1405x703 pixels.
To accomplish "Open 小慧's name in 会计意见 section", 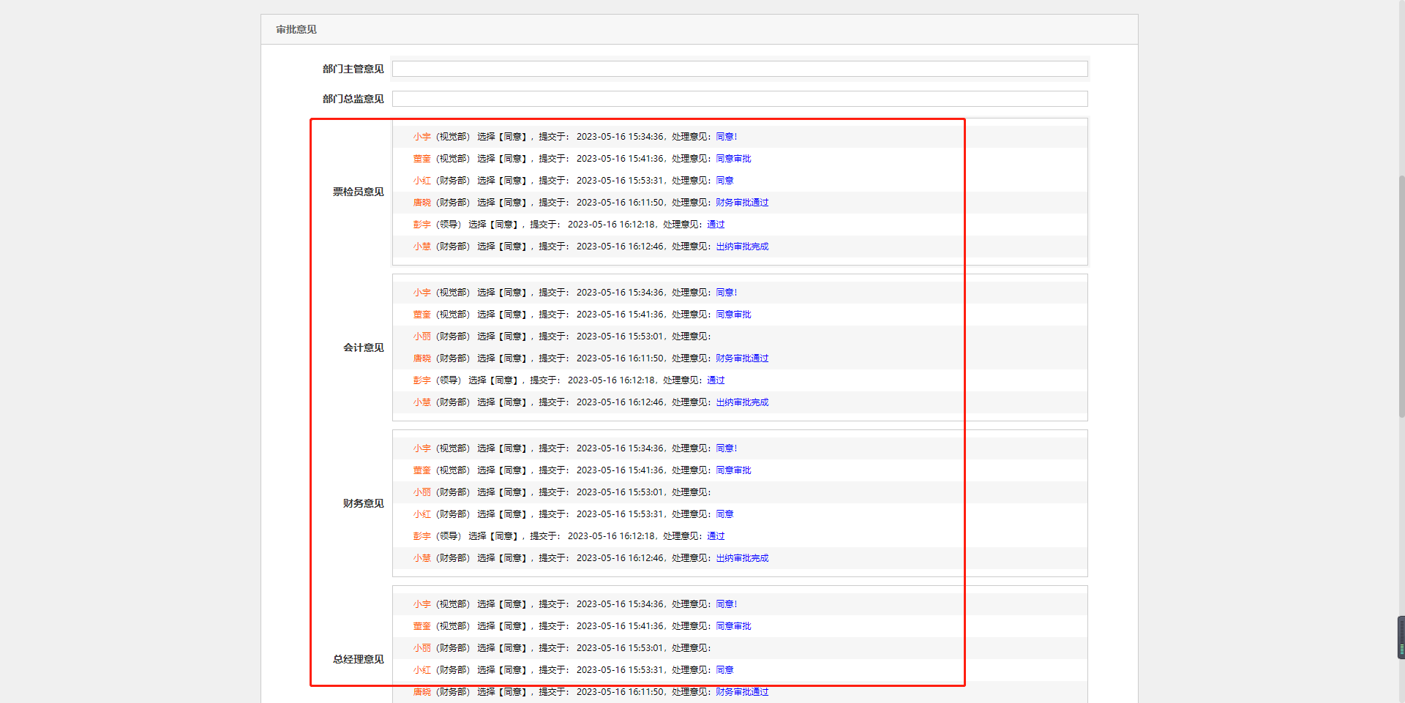I will [x=421, y=402].
